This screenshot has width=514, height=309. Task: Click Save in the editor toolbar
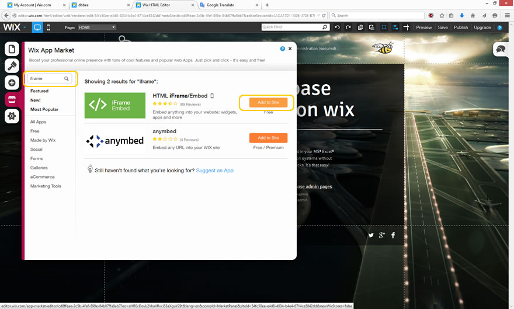443,27
